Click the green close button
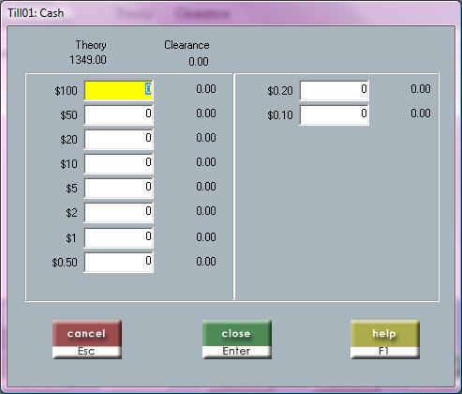 (x=237, y=339)
